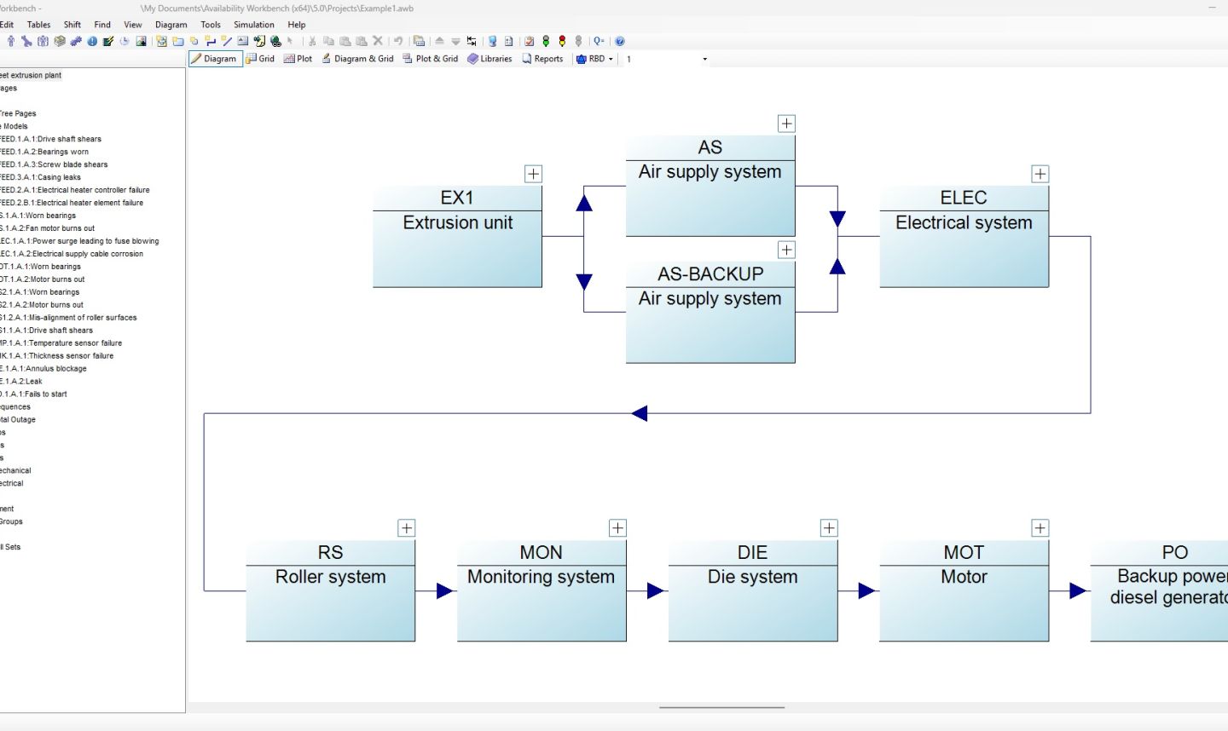Click the Copy icon on the toolbar

pos(329,41)
